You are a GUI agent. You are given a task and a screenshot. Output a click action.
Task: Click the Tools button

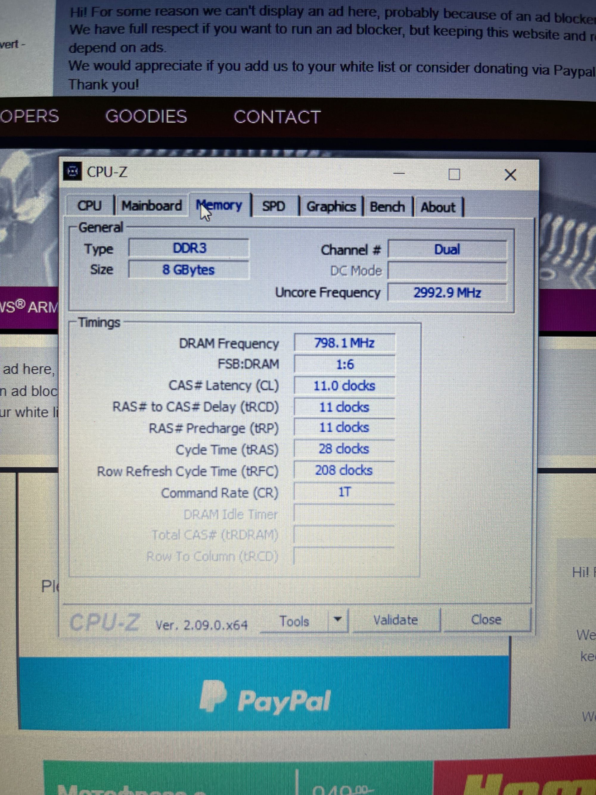coord(294,621)
